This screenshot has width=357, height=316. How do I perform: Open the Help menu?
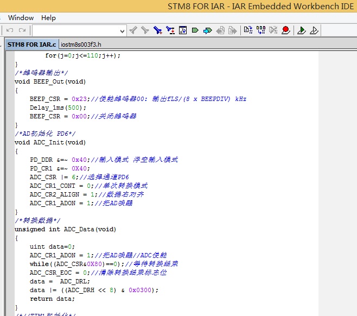48,18
